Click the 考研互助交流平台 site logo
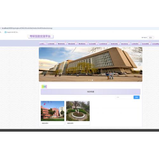The image size is (159, 159). coord(41,36)
